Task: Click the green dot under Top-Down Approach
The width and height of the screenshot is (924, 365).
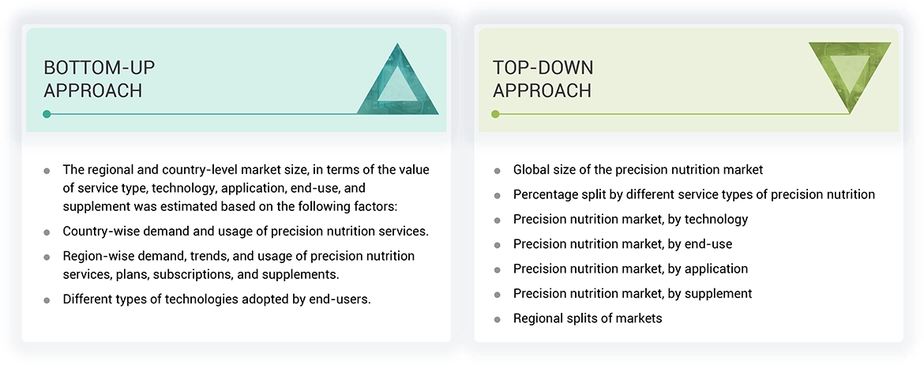Action: point(495,114)
